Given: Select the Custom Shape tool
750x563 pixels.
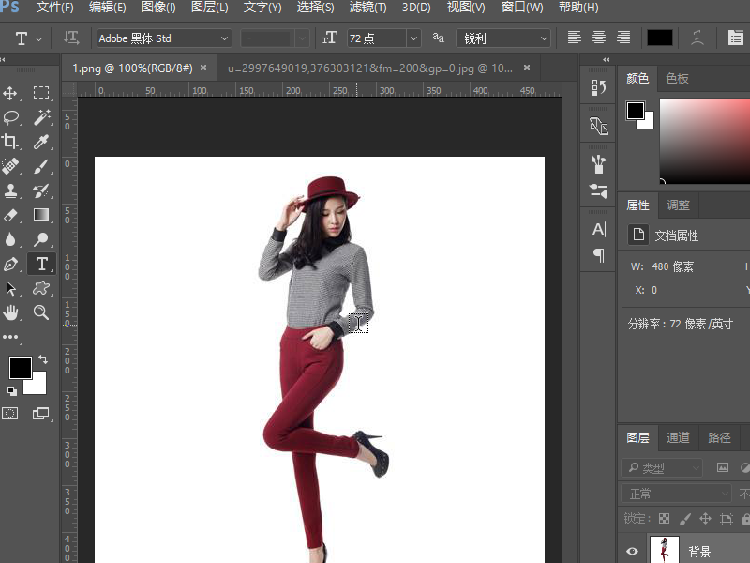Looking at the screenshot, I should coord(41,288).
